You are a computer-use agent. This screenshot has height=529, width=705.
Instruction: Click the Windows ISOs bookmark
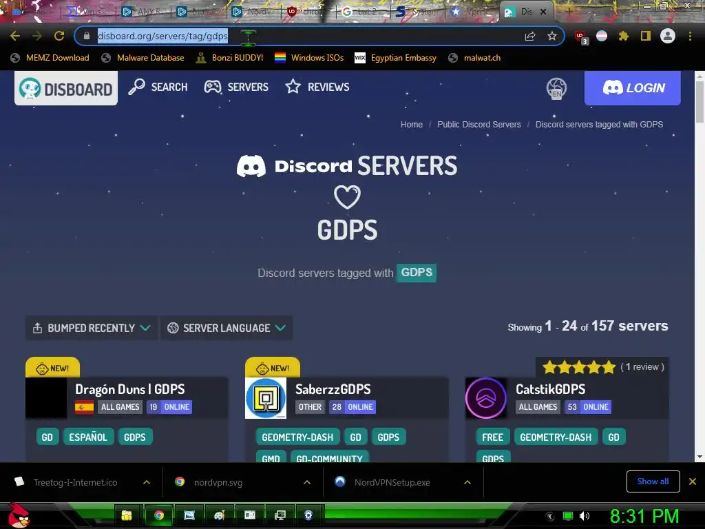click(x=309, y=58)
